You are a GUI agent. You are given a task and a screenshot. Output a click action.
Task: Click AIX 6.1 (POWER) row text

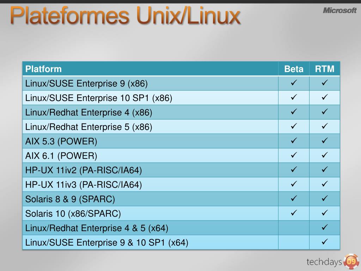tap(61, 156)
